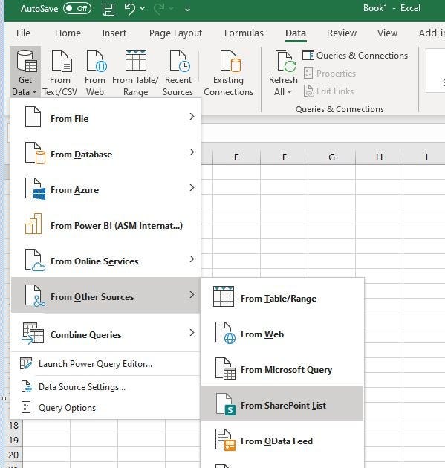Click the From Azure Windows-logo icon
Image resolution: width=445 pixels, height=468 pixels.
(x=35, y=189)
